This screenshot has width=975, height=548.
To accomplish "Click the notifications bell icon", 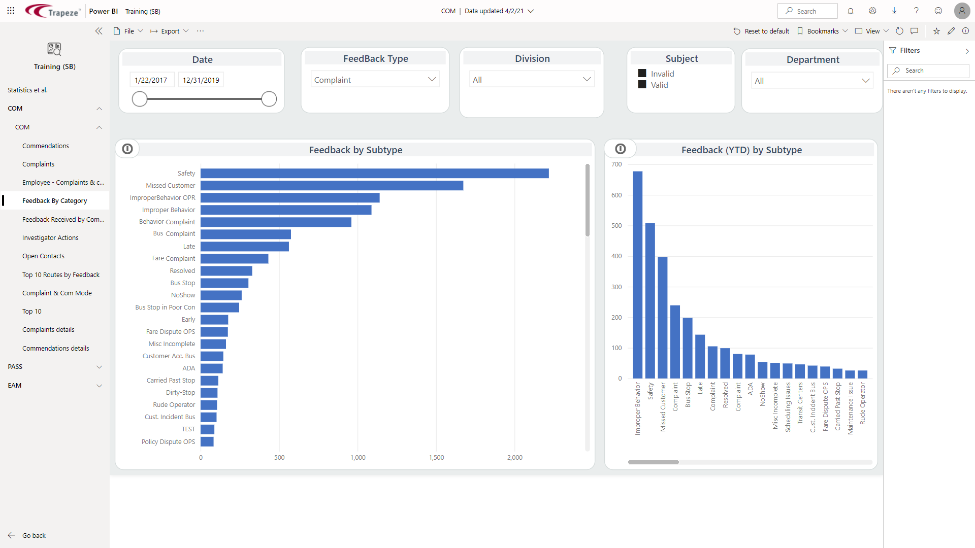I will pos(851,11).
